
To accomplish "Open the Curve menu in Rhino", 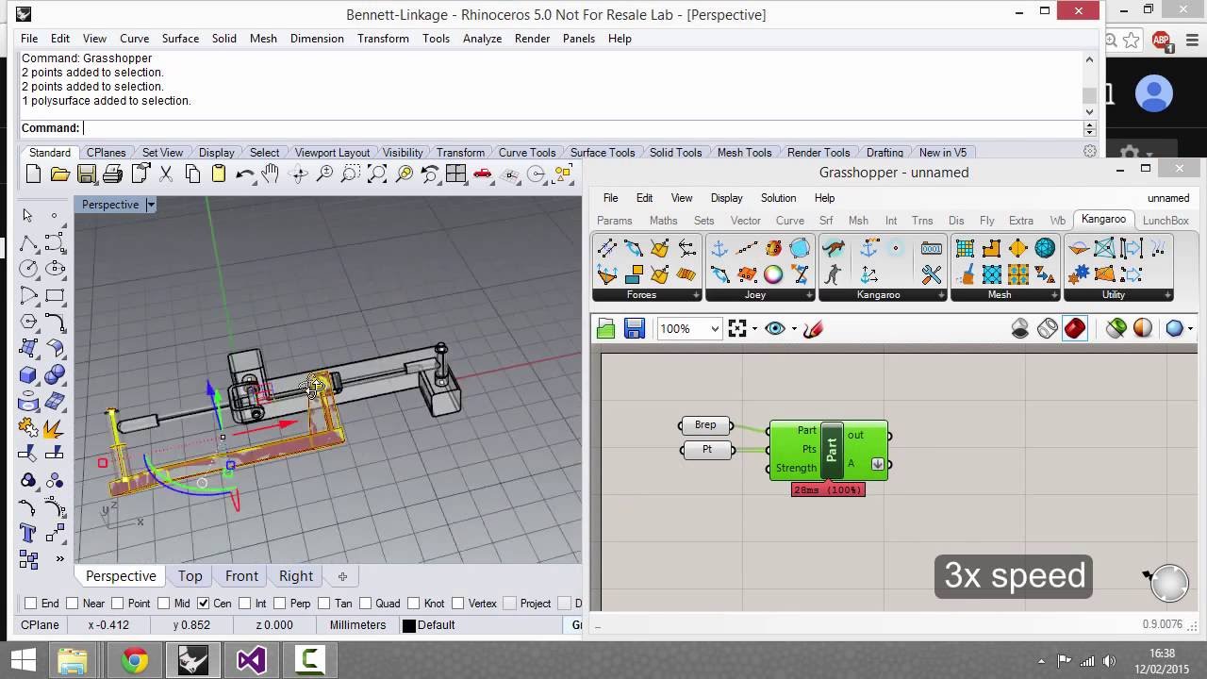I will pyautogui.click(x=134, y=39).
